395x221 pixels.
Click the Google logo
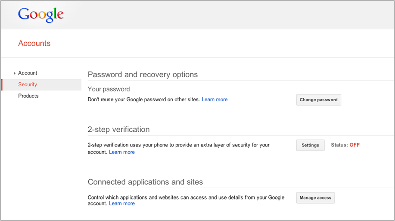click(41, 15)
